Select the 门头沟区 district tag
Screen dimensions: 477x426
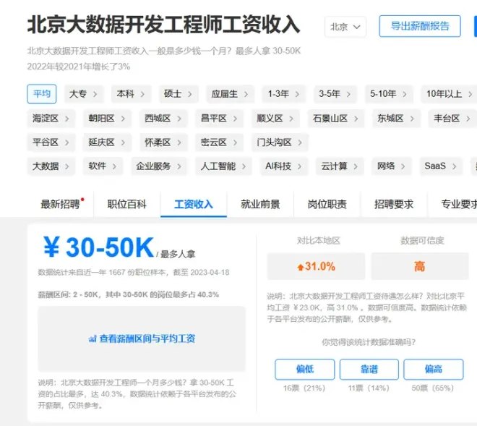280,142
